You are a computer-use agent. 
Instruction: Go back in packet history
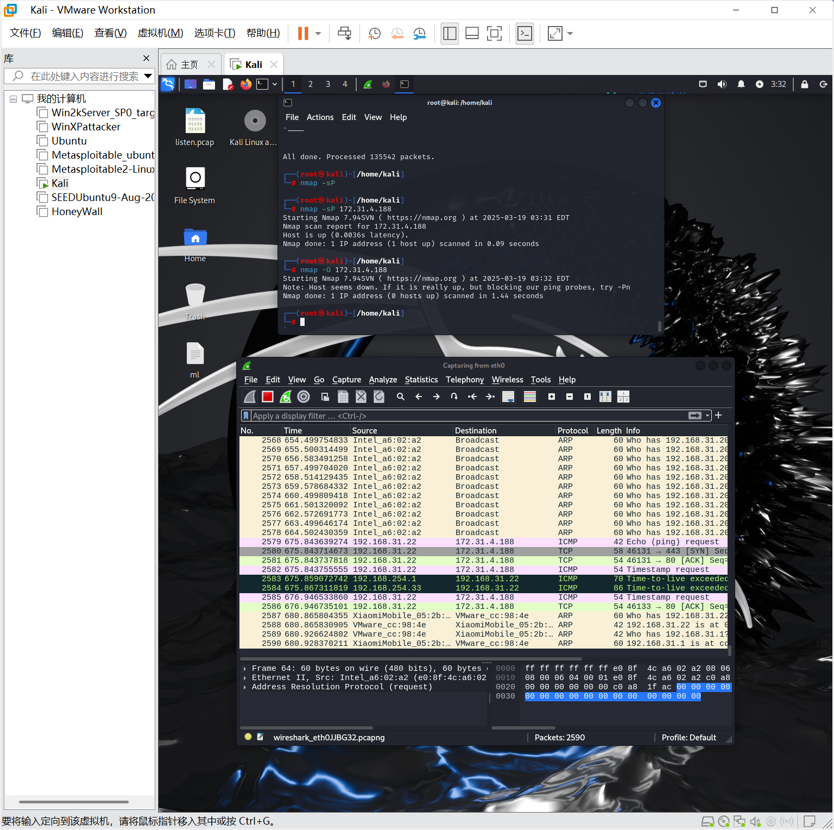[419, 397]
